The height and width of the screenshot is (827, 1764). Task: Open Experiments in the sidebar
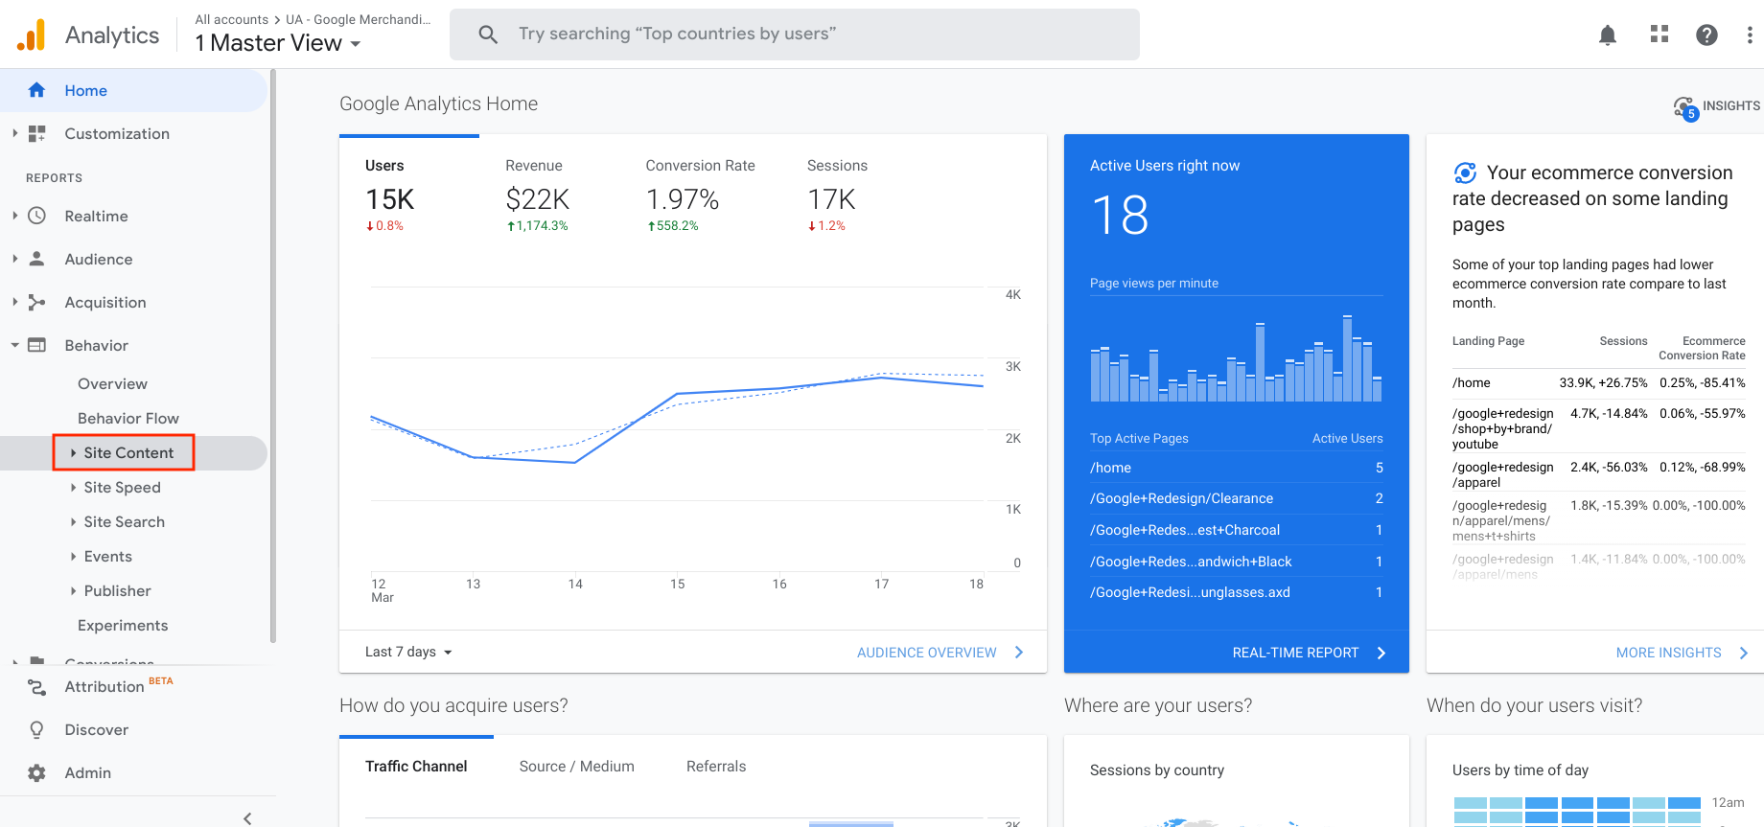coord(123,625)
